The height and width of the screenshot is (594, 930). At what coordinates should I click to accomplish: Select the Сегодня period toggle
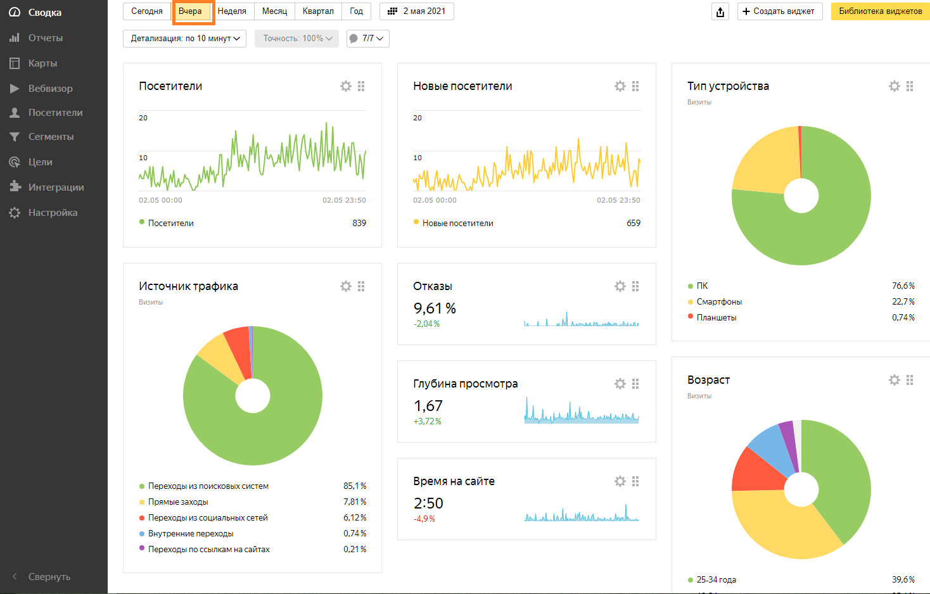(147, 11)
